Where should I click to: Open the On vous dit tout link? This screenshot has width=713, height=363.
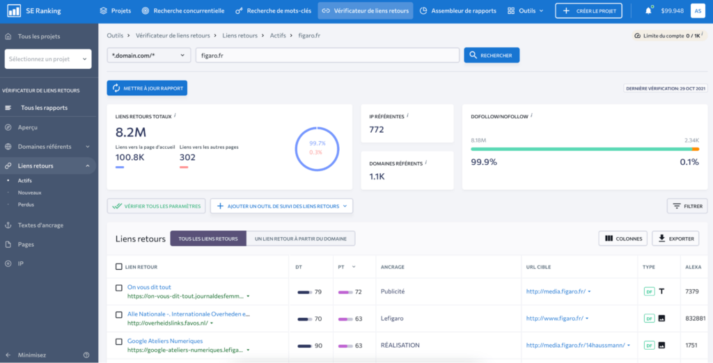coord(149,287)
